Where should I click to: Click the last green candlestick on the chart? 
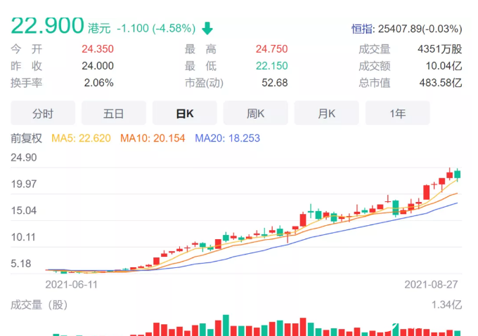point(458,175)
